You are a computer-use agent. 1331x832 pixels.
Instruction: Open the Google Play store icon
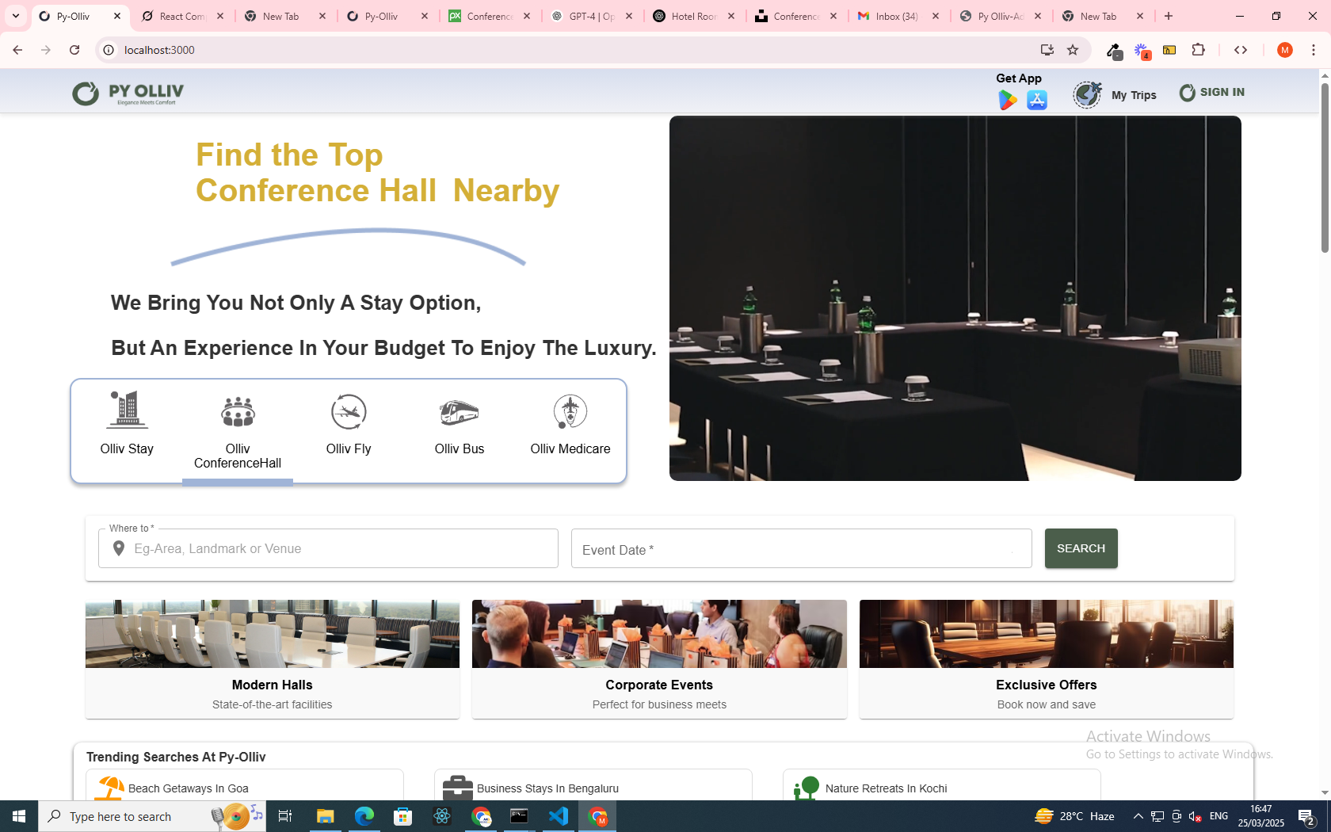(1007, 101)
